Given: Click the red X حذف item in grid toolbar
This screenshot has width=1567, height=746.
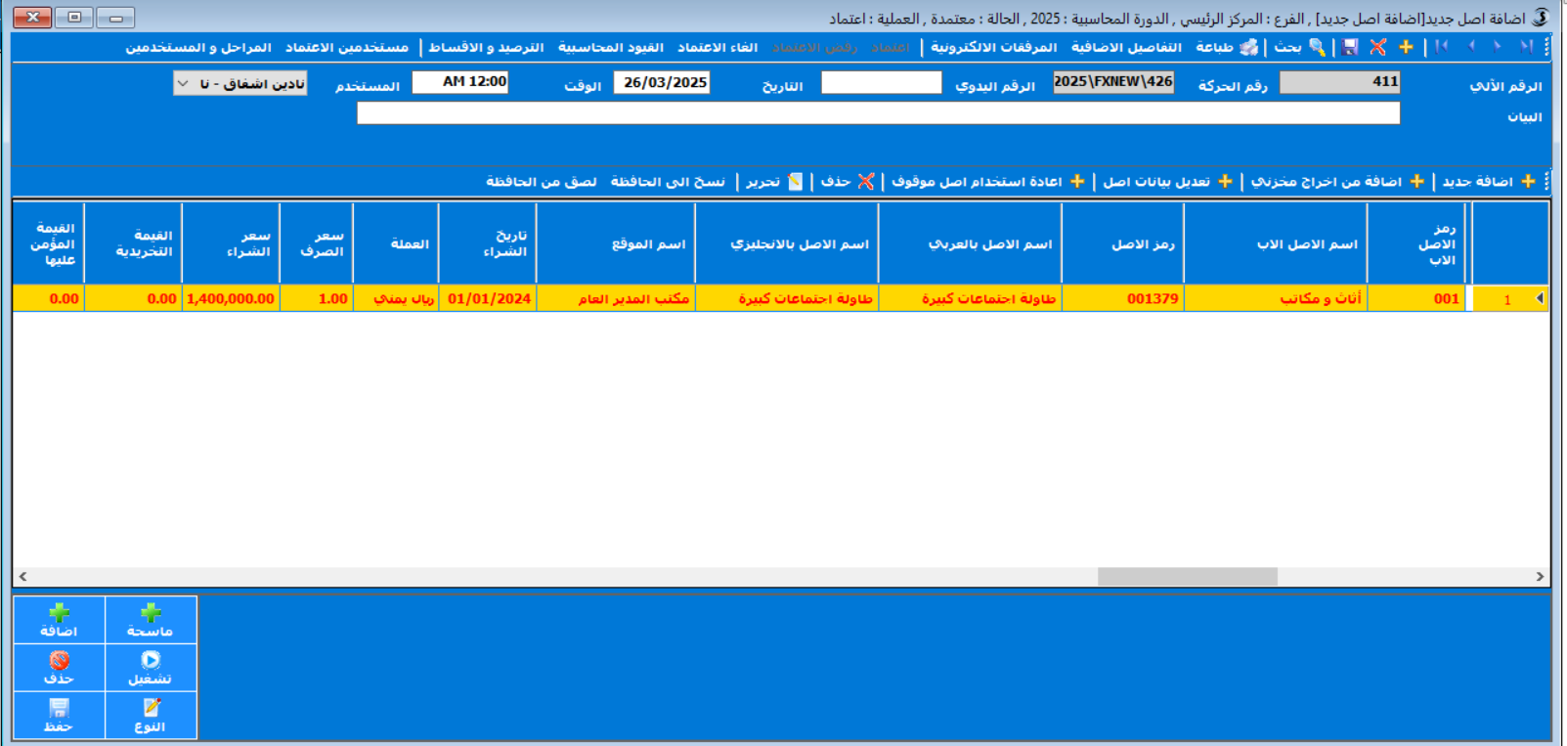Looking at the screenshot, I should click(x=848, y=182).
